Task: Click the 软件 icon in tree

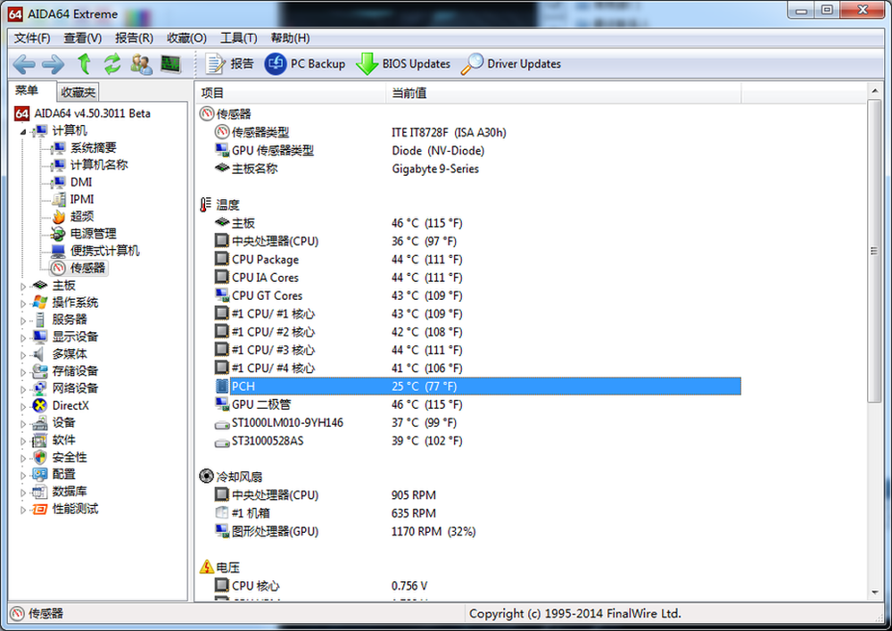Action: [x=40, y=440]
